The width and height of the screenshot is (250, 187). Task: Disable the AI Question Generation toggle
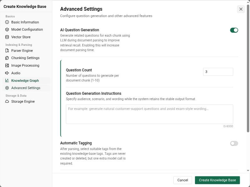click(x=234, y=30)
